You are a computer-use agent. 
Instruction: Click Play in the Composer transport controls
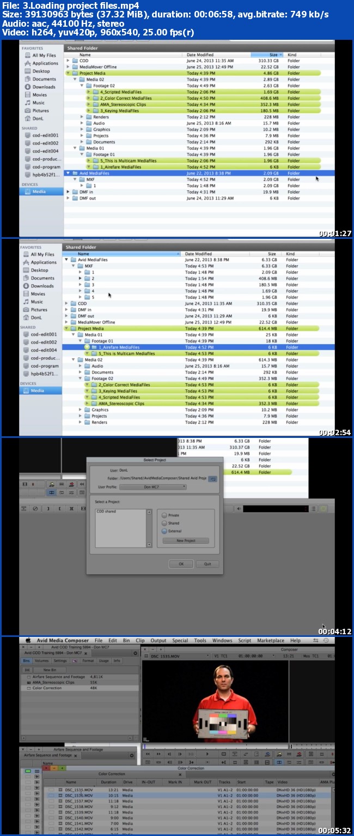(207, 754)
